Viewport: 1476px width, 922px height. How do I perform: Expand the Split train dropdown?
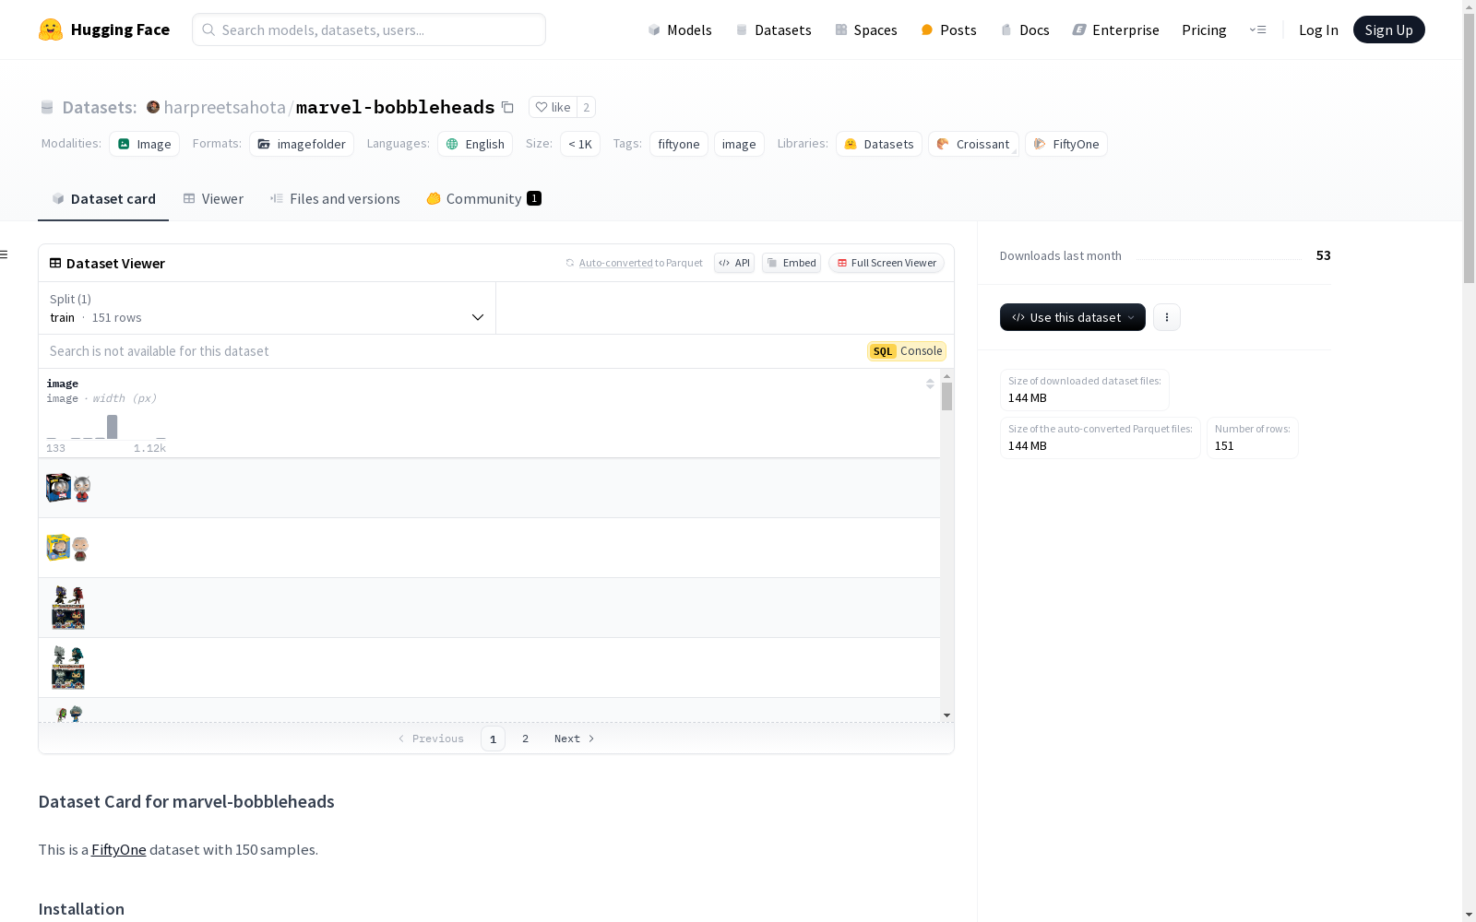tap(268, 308)
